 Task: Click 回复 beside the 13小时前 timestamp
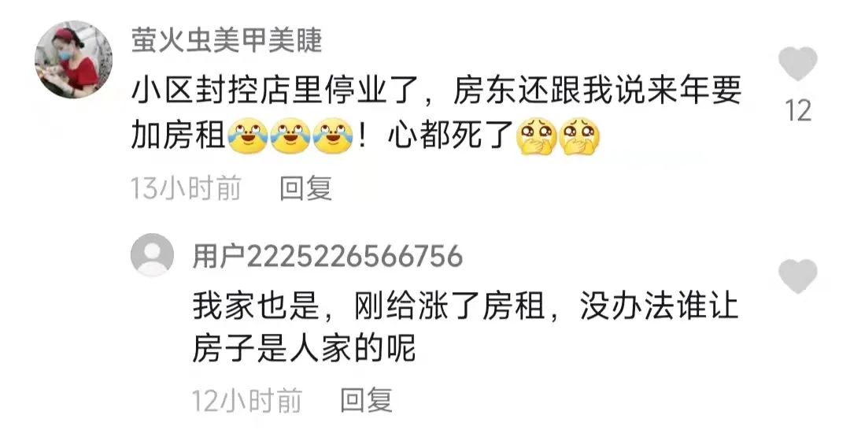coord(305,188)
